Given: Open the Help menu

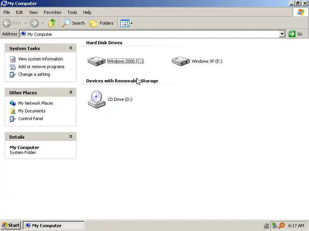Looking at the screenshot, I should tap(87, 12).
